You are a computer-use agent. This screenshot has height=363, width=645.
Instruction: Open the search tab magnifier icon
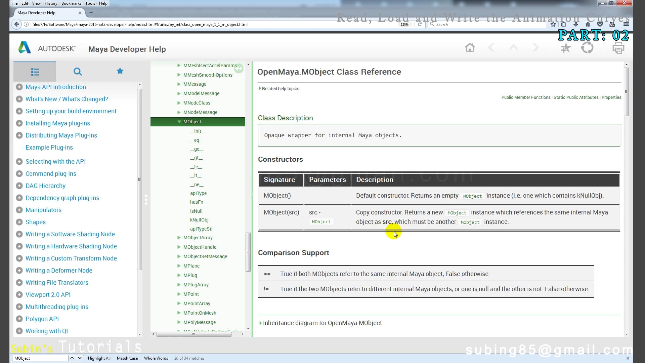(78, 72)
